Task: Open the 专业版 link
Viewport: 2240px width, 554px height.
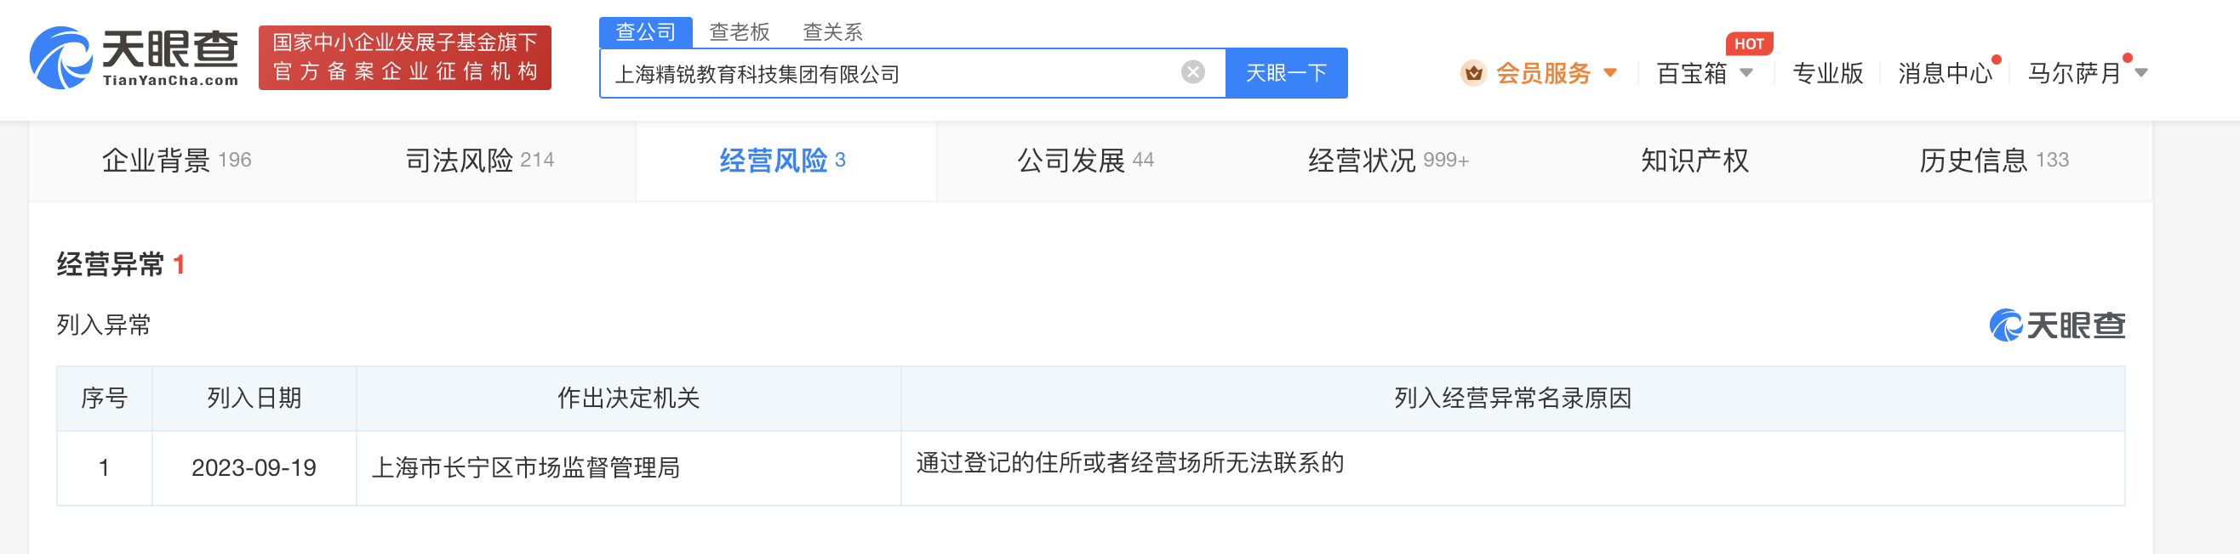Action: point(1827,73)
